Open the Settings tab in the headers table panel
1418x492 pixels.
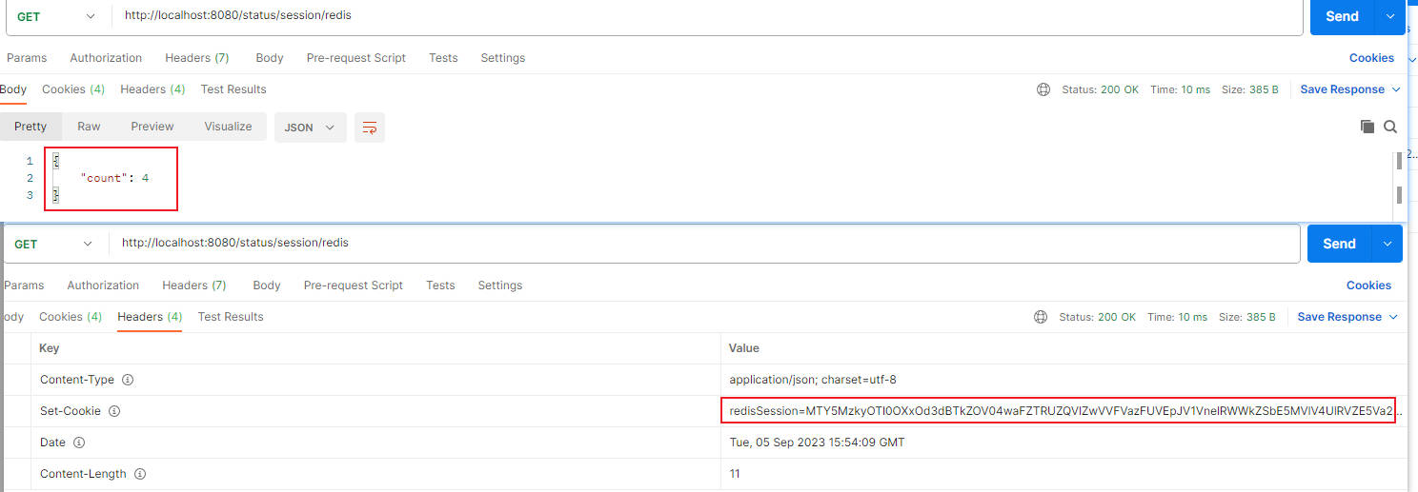[x=500, y=285]
